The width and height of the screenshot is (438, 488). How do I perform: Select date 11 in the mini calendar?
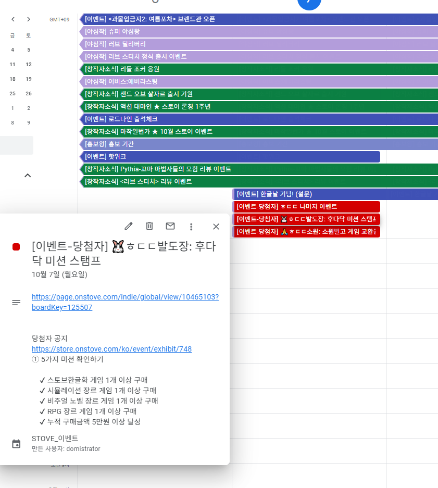coord(12,65)
